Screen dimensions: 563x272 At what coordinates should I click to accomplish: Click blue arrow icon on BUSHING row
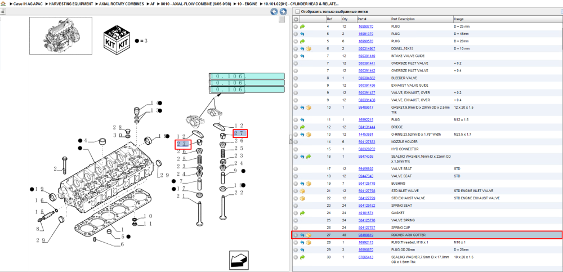[302, 183]
